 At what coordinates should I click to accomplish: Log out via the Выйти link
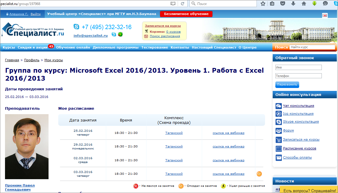coord(36,14)
